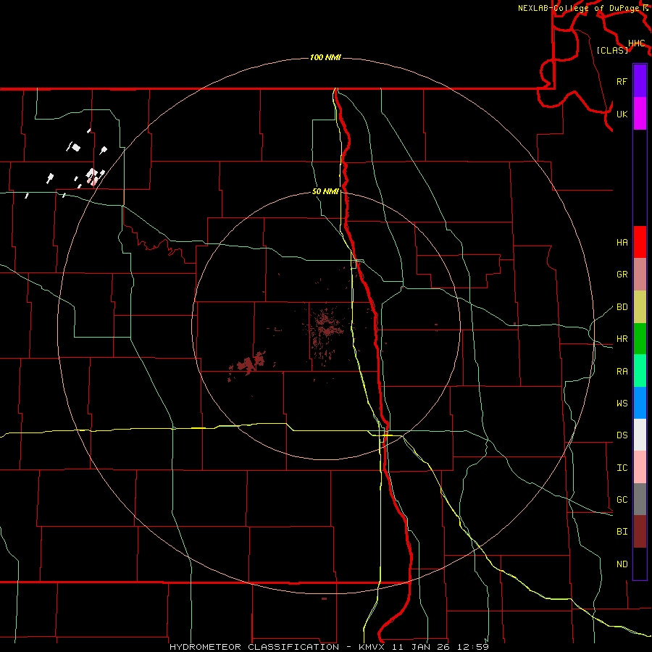
Task: Click the GC gray legend swatch
Action: click(640, 499)
